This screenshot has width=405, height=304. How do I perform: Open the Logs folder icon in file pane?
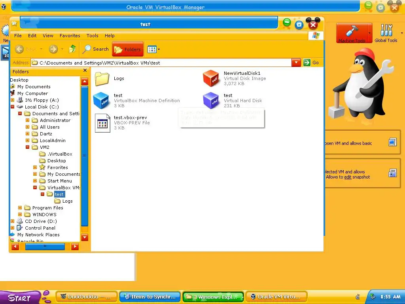(x=102, y=79)
